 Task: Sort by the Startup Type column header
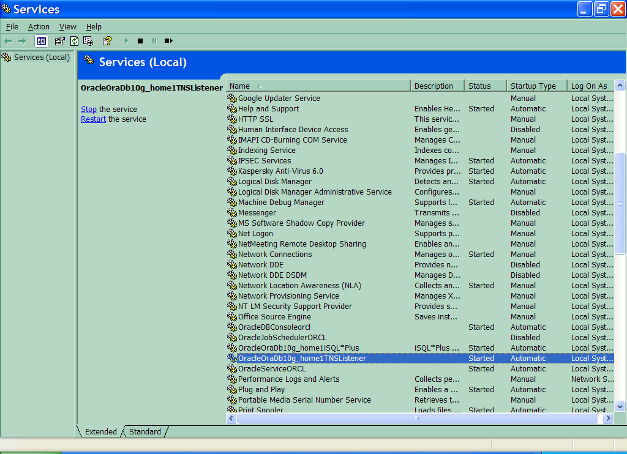pos(536,86)
